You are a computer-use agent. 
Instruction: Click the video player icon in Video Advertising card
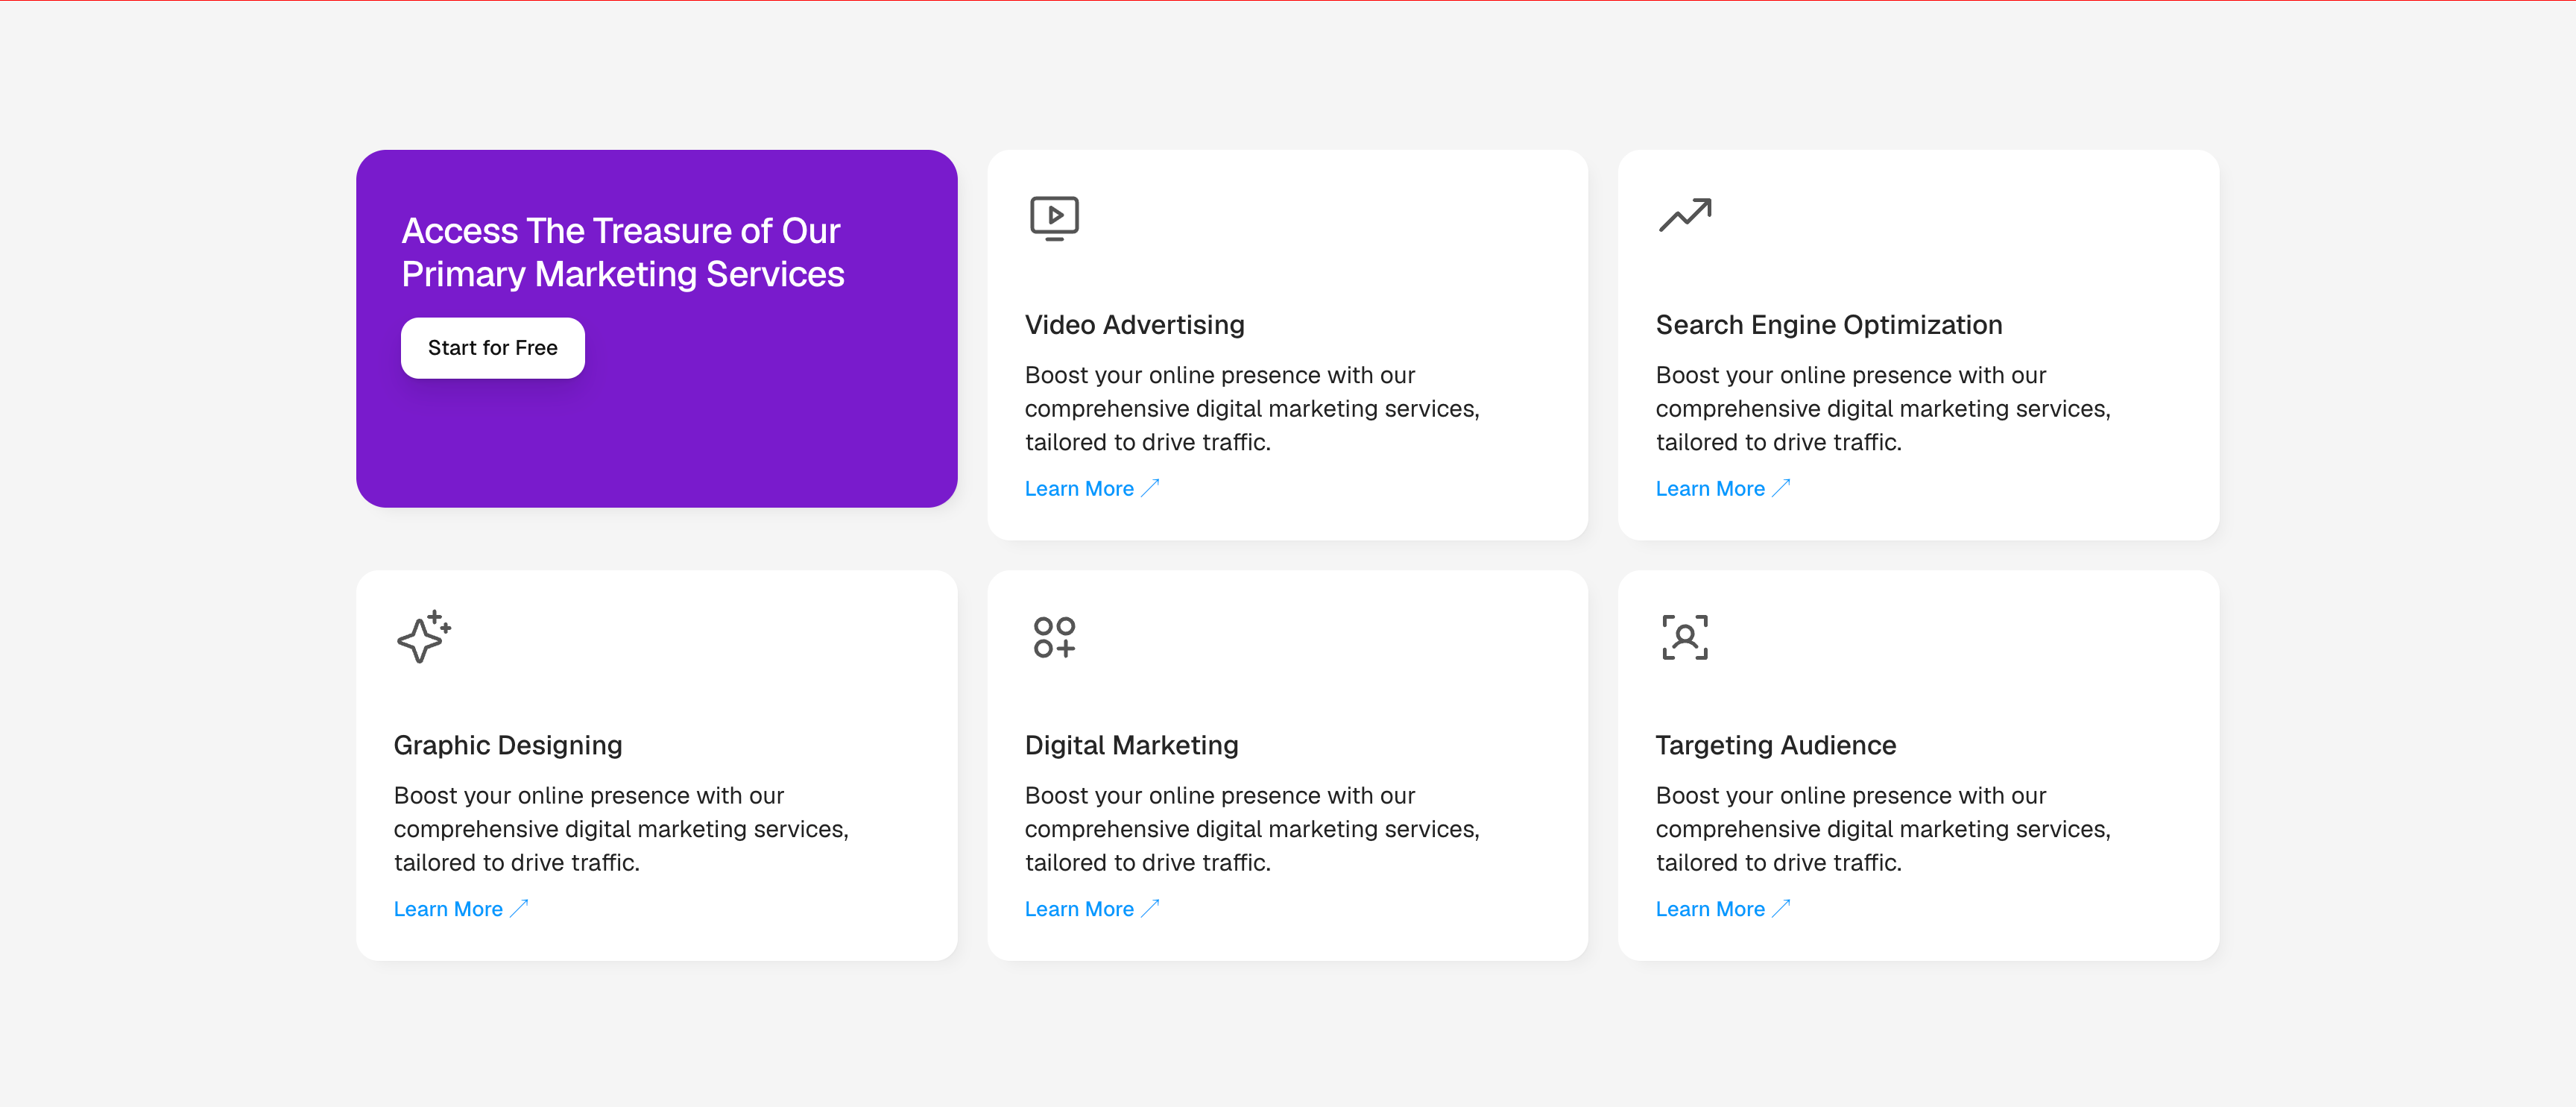point(1054,217)
